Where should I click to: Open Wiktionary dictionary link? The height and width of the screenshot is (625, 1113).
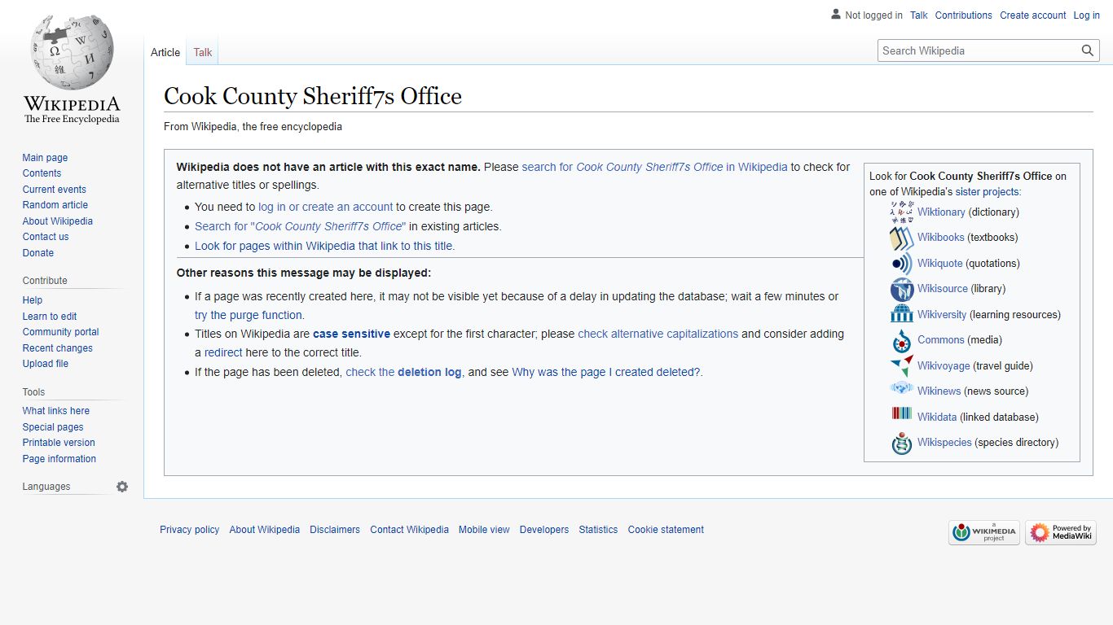941,212
